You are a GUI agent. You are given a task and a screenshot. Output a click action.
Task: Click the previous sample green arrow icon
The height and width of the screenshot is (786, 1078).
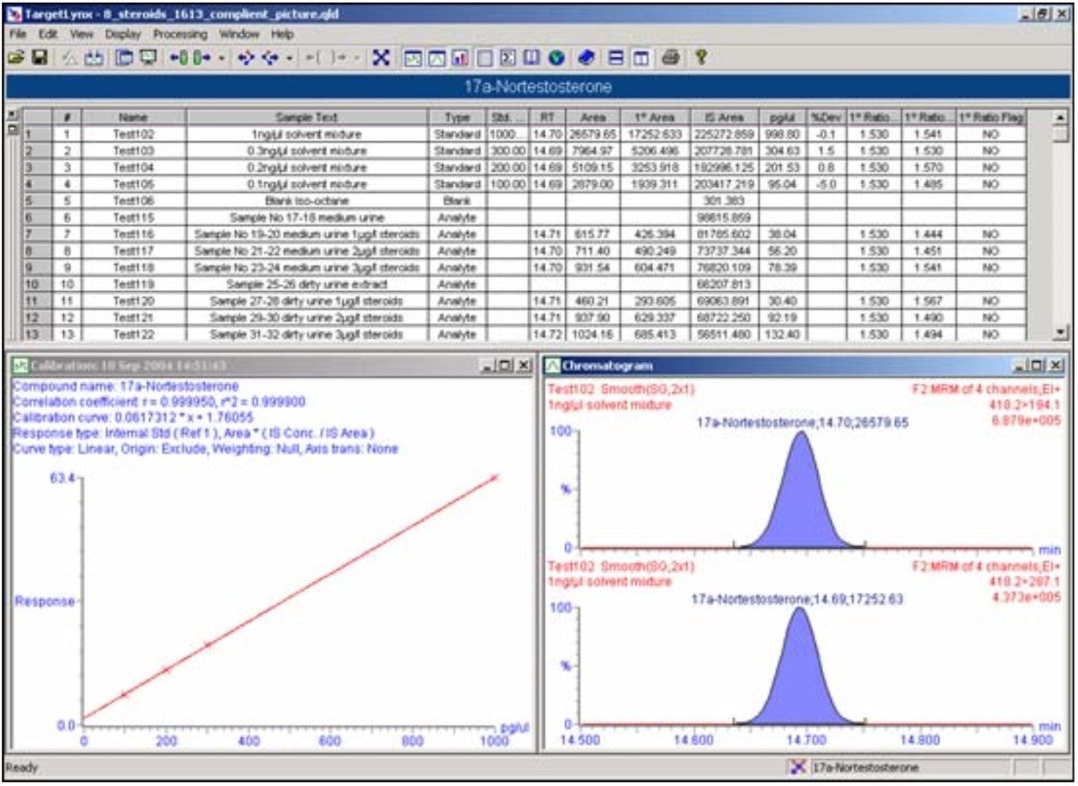(179, 57)
